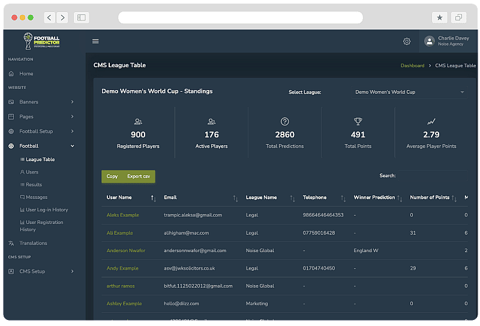Screen dimensions: 480x326
Task: Click the Registered Players people icon
Action: pos(138,122)
